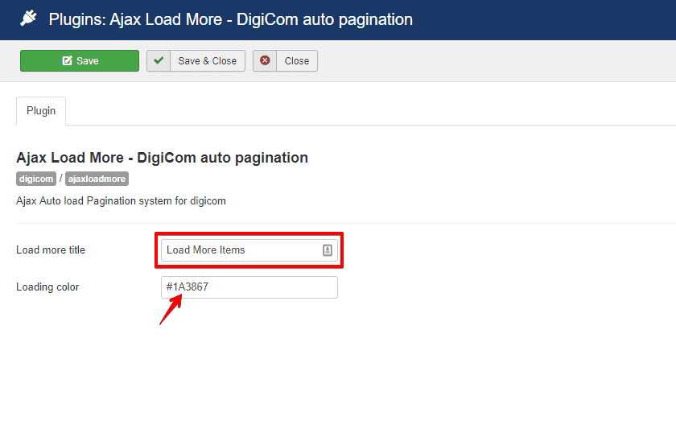Click the autofill icon inside Load more title field
This screenshot has width=676, height=433.
point(328,250)
